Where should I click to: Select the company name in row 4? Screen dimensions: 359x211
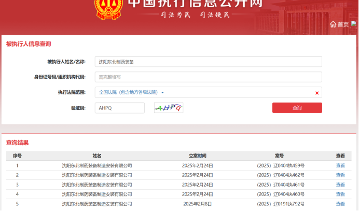click(x=97, y=194)
